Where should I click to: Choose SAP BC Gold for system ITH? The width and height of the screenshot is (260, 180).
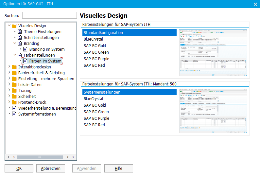(130, 45)
